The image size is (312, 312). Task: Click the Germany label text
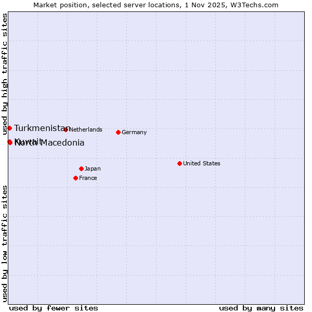tap(134, 132)
